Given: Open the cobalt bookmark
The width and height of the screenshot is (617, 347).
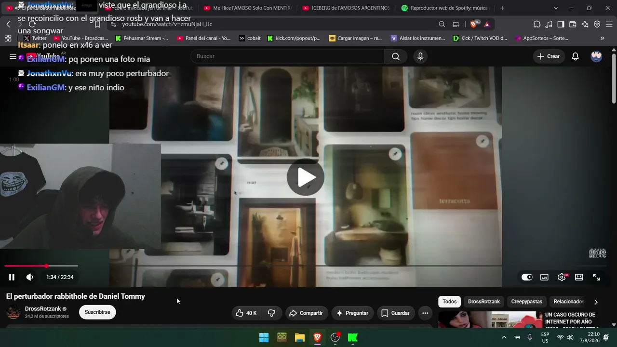Looking at the screenshot, I should [250, 38].
